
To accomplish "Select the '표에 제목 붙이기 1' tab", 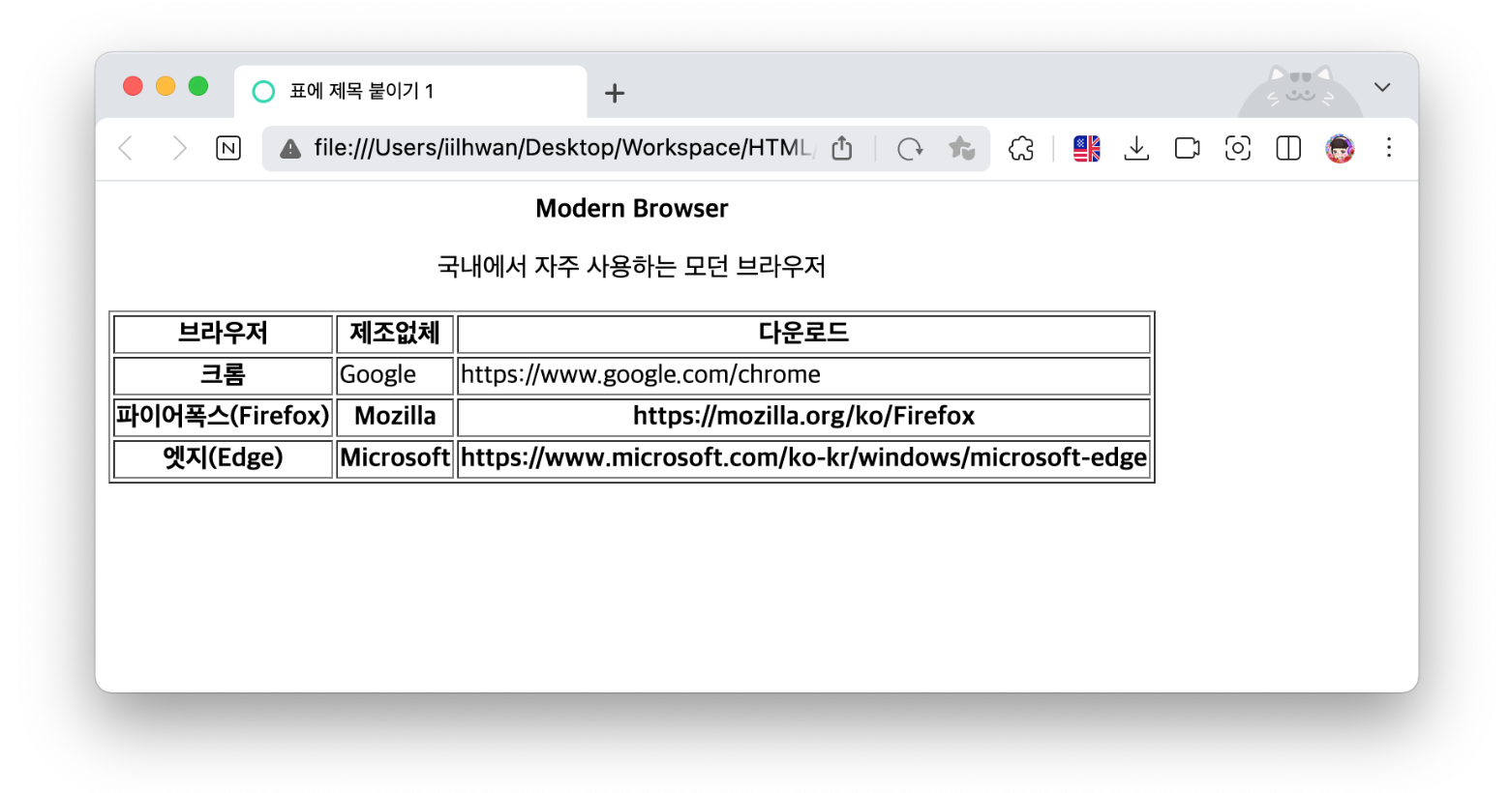I will click(410, 91).
